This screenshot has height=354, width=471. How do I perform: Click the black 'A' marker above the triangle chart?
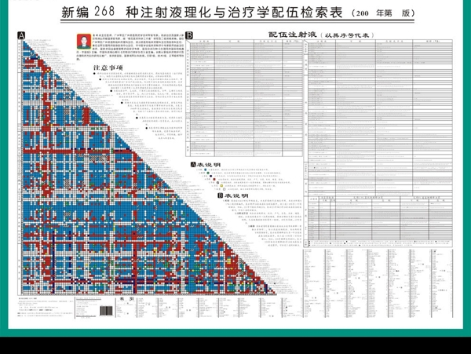coord(21,35)
